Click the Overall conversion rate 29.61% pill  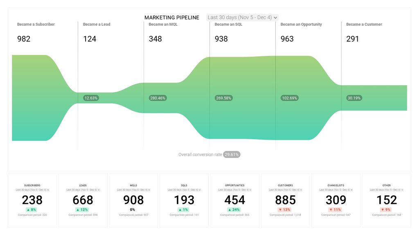coord(232,154)
